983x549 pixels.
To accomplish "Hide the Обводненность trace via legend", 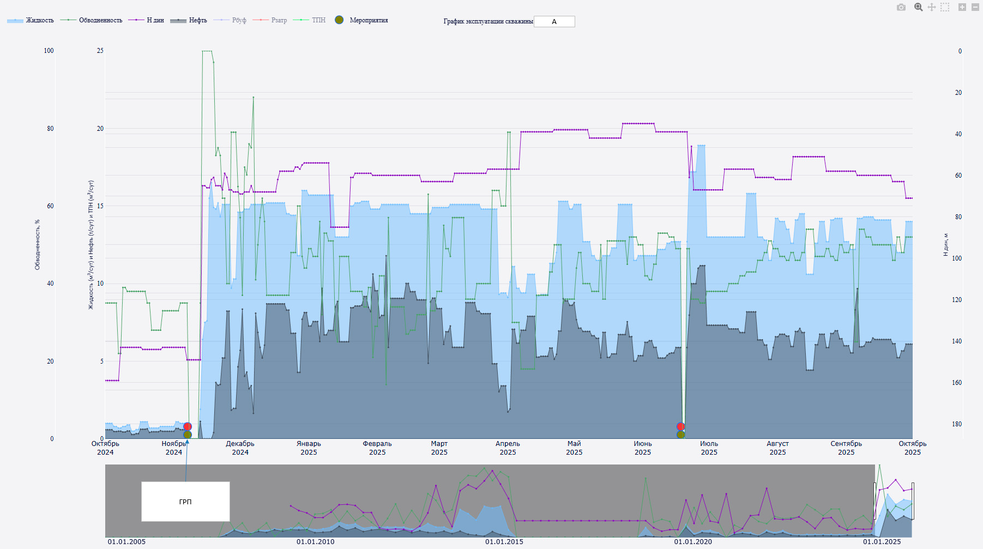I will (91, 20).
